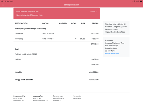Click the ANTAL column header
This screenshot has width=143, height=107.
pyautogui.click(x=74, y=23)
